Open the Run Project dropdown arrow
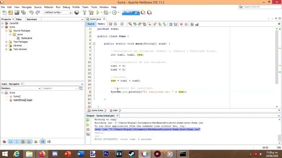 click(102, 13)
